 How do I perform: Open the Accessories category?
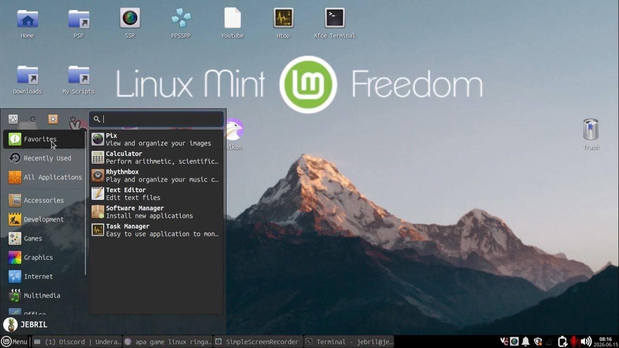click(x=44, y=200)
